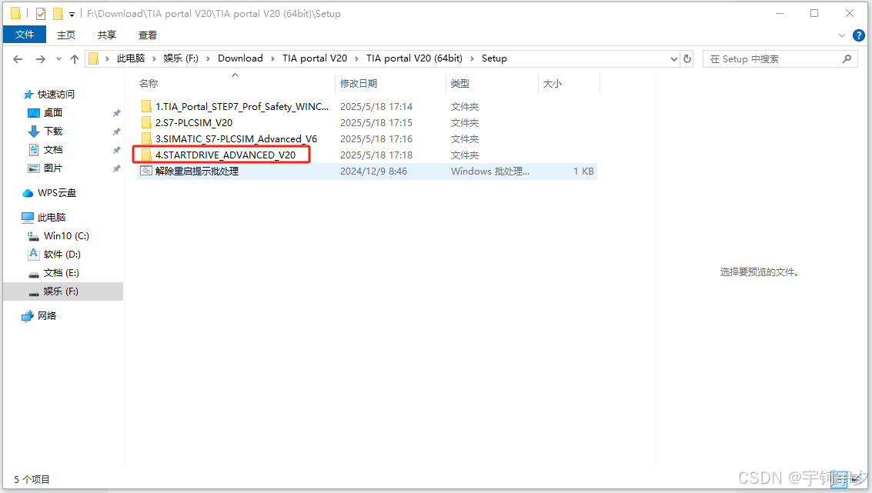Click the 2025/5/18 17:14 date cell
The height and width of the screenshot is (493, 872).
376,107
